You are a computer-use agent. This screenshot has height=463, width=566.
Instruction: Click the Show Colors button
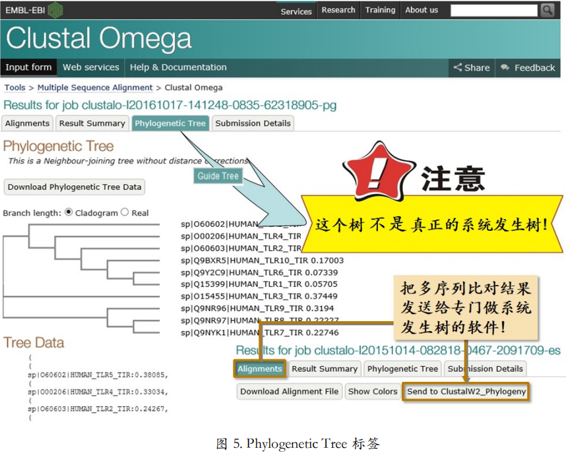click(373, 392)
